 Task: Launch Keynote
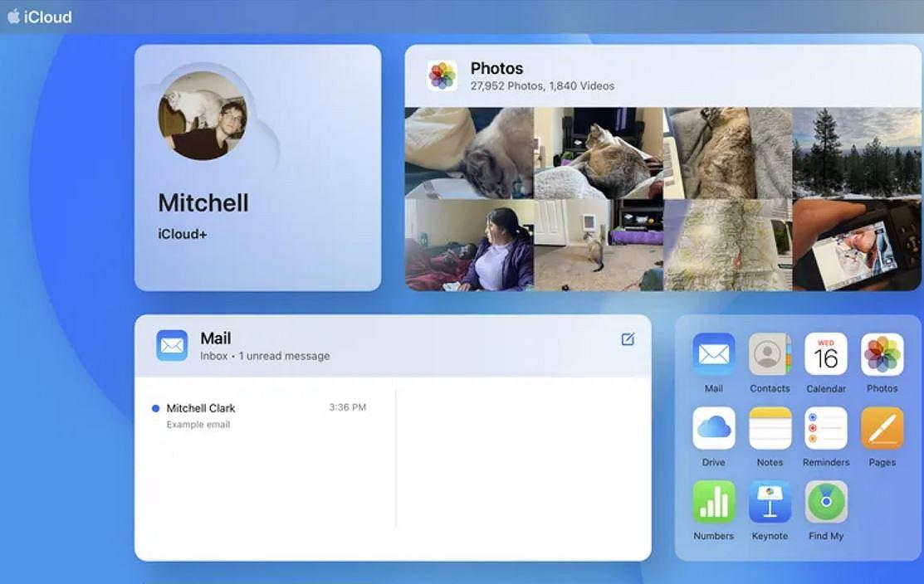click(769, 504)
